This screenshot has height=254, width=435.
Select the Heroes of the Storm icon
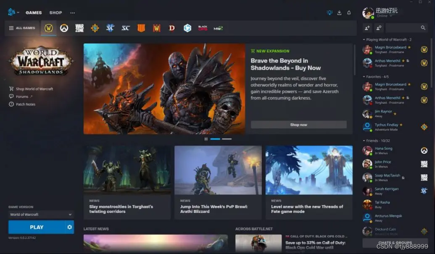pos(187,28)
